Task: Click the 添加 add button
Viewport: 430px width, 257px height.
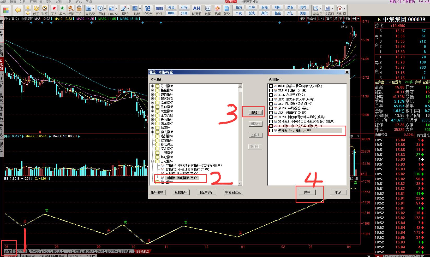Action: point(255,113)
